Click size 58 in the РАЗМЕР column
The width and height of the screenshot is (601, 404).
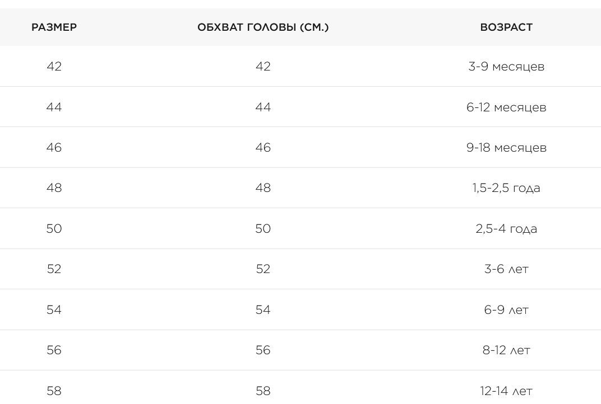click(54, 391)
